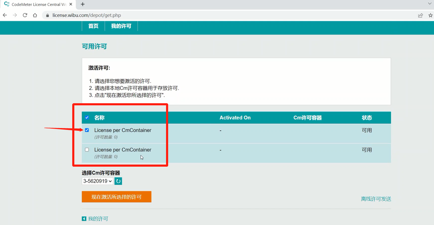Open the 3-5620919 container dropdown
434x225 pixels.
point(97,181)
